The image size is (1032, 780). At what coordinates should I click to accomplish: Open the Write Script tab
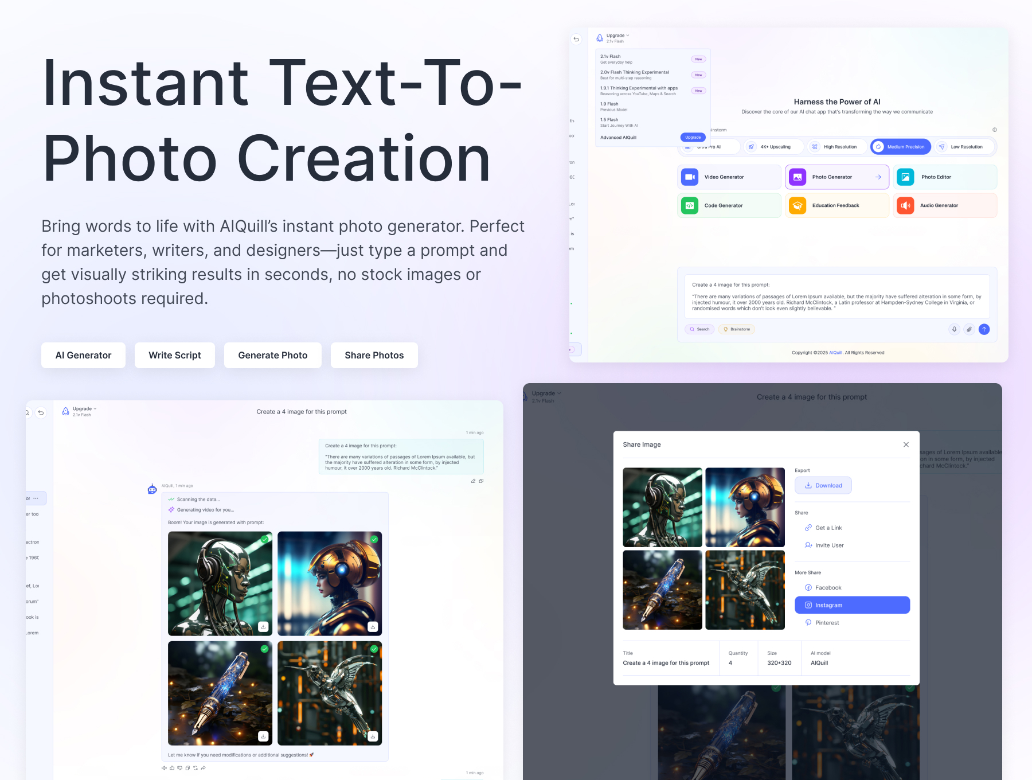click(x=174, y=355)
